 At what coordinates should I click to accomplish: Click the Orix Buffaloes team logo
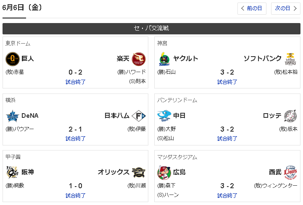click(139, 172)
